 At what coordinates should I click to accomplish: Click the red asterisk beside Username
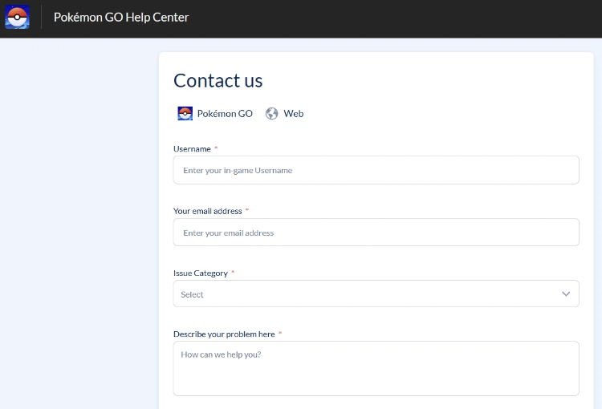coord(216,148)
